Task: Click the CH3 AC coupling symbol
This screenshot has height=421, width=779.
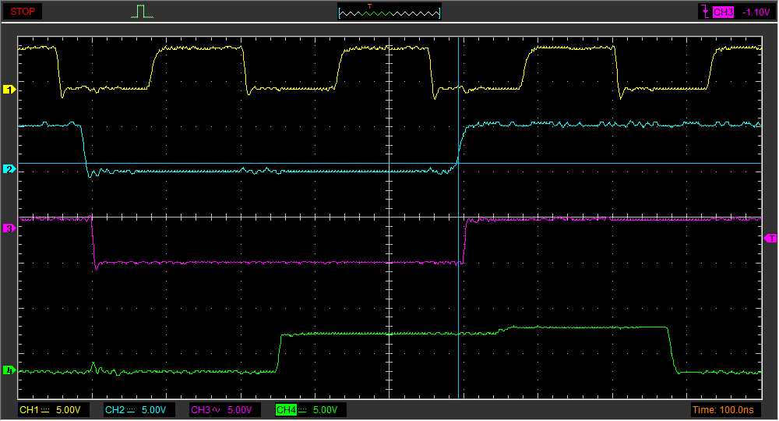Action: 216,410
